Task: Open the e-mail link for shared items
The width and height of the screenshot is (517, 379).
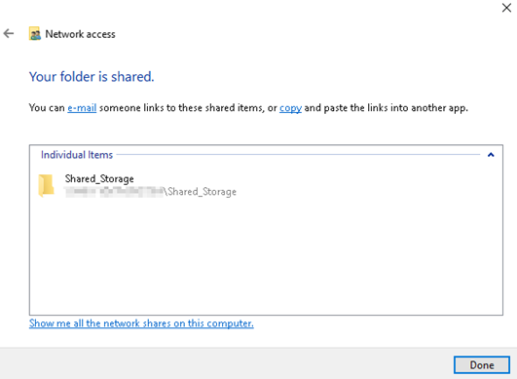Action: (x=82, y=108)
